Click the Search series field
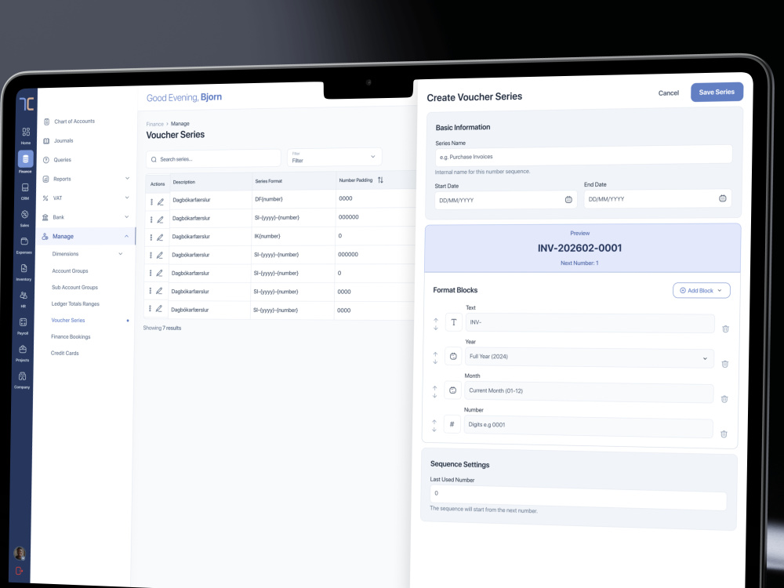Viewport: 784px width, 588px height. point(213,159)
